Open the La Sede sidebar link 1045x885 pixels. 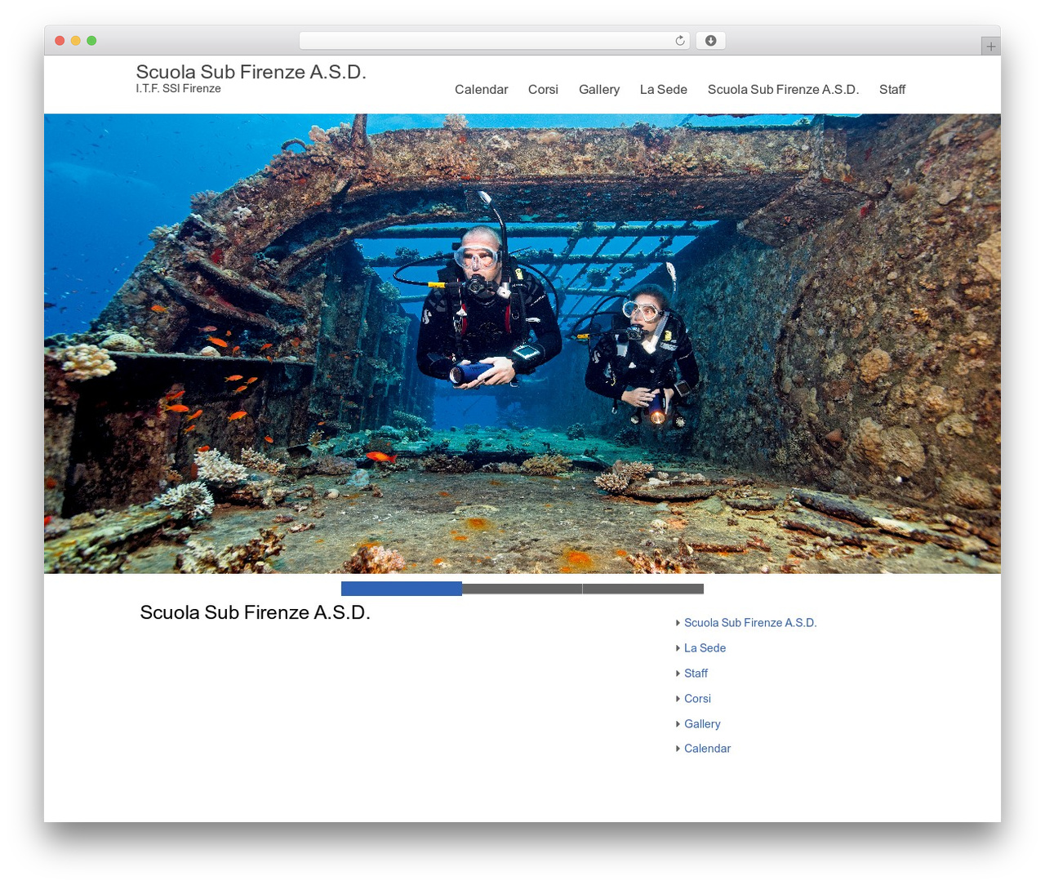click(705, 648)
